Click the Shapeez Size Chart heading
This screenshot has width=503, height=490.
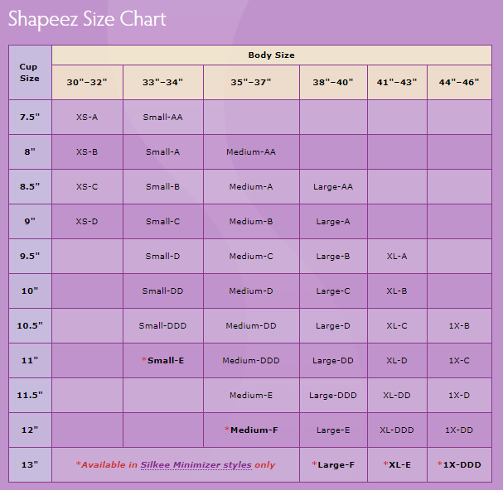click(x=87, y=19)
